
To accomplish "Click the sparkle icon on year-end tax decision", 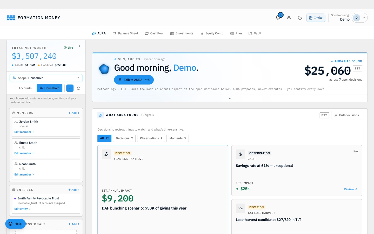I will point(106,154).
